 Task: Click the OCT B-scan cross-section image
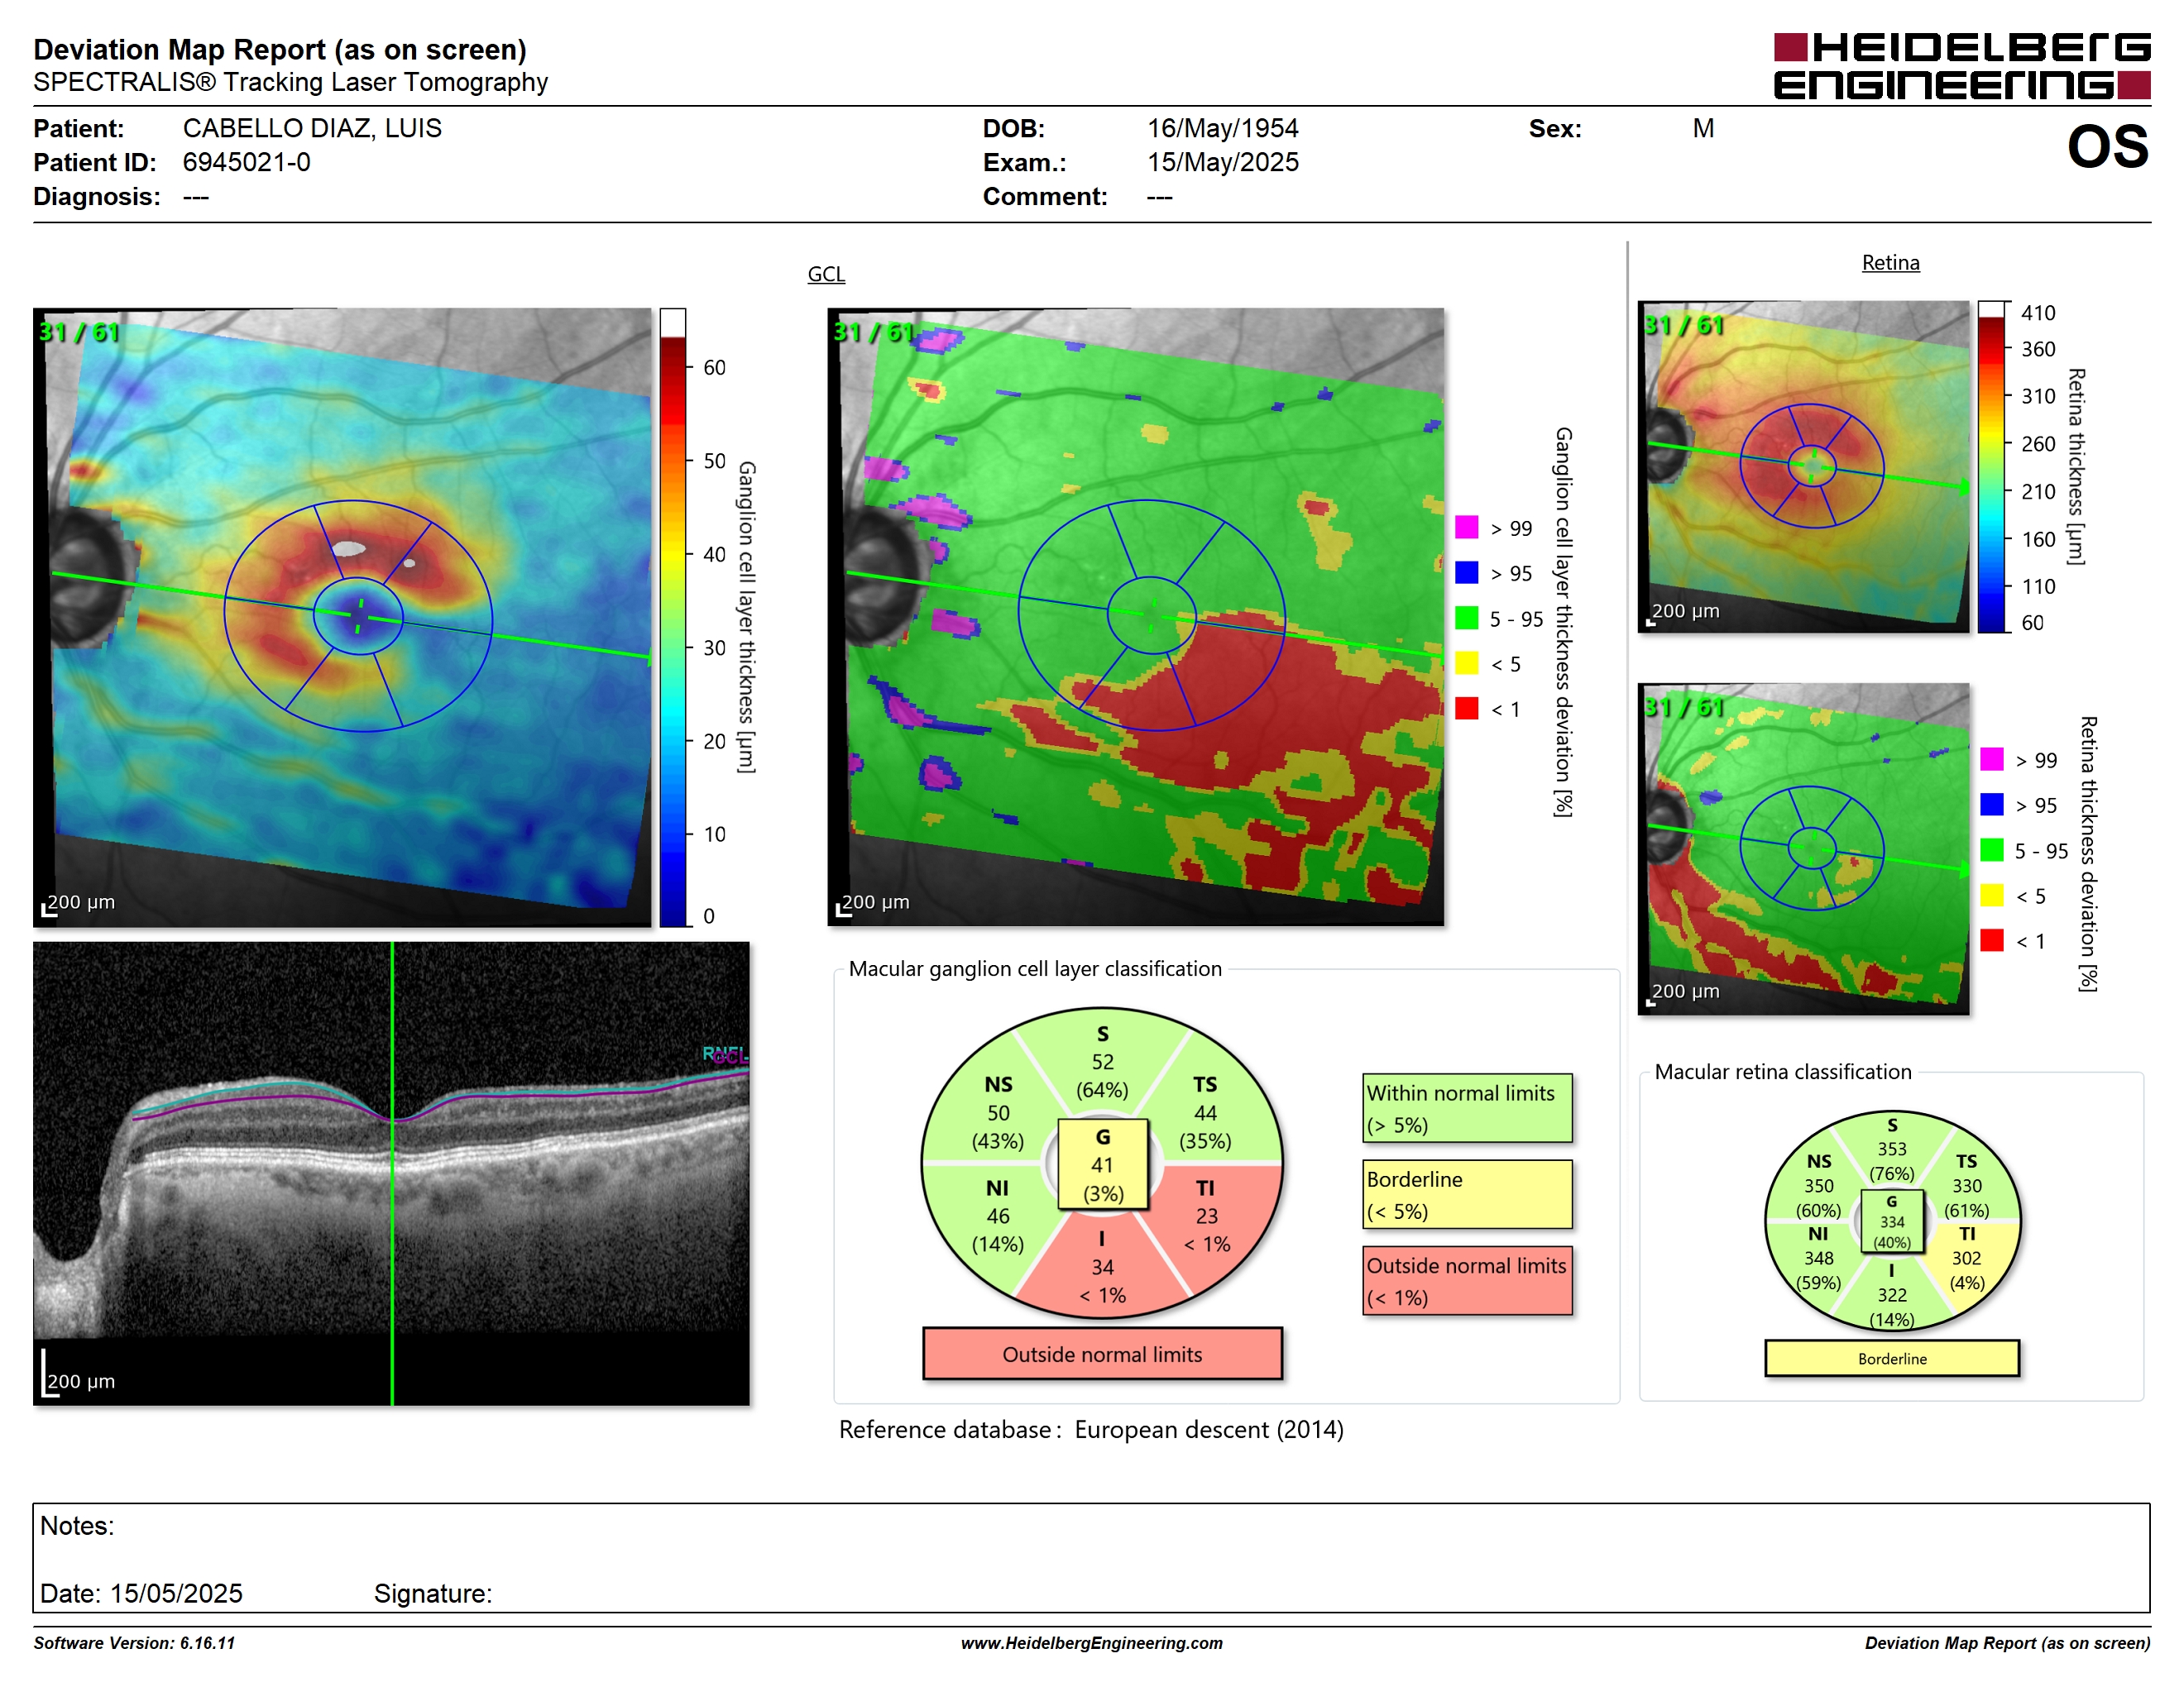[391, 1173]
